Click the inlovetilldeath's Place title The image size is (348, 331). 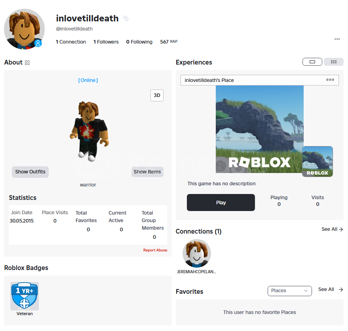coord(209,80)
